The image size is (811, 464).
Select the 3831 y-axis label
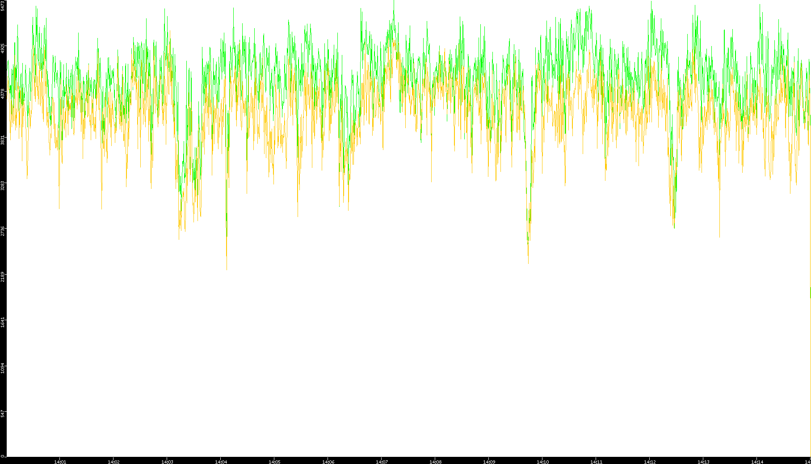tap(3, 140)
